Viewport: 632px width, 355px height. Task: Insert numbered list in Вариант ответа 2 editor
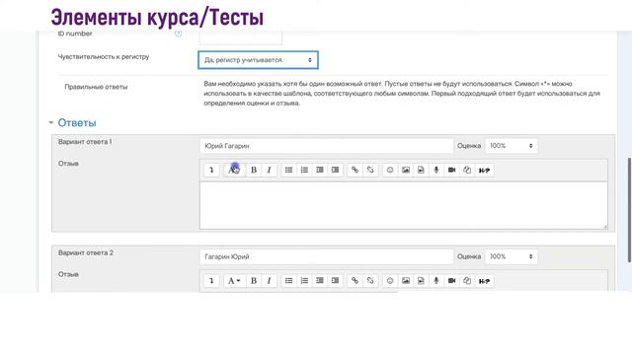pyautogui.click(x=304, y=280)
